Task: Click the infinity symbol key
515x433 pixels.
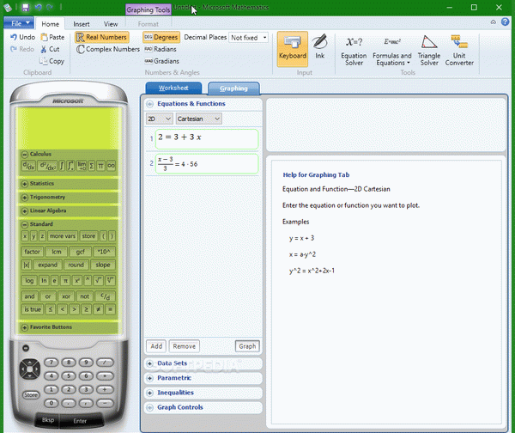Action: click(x=111, y=166)
